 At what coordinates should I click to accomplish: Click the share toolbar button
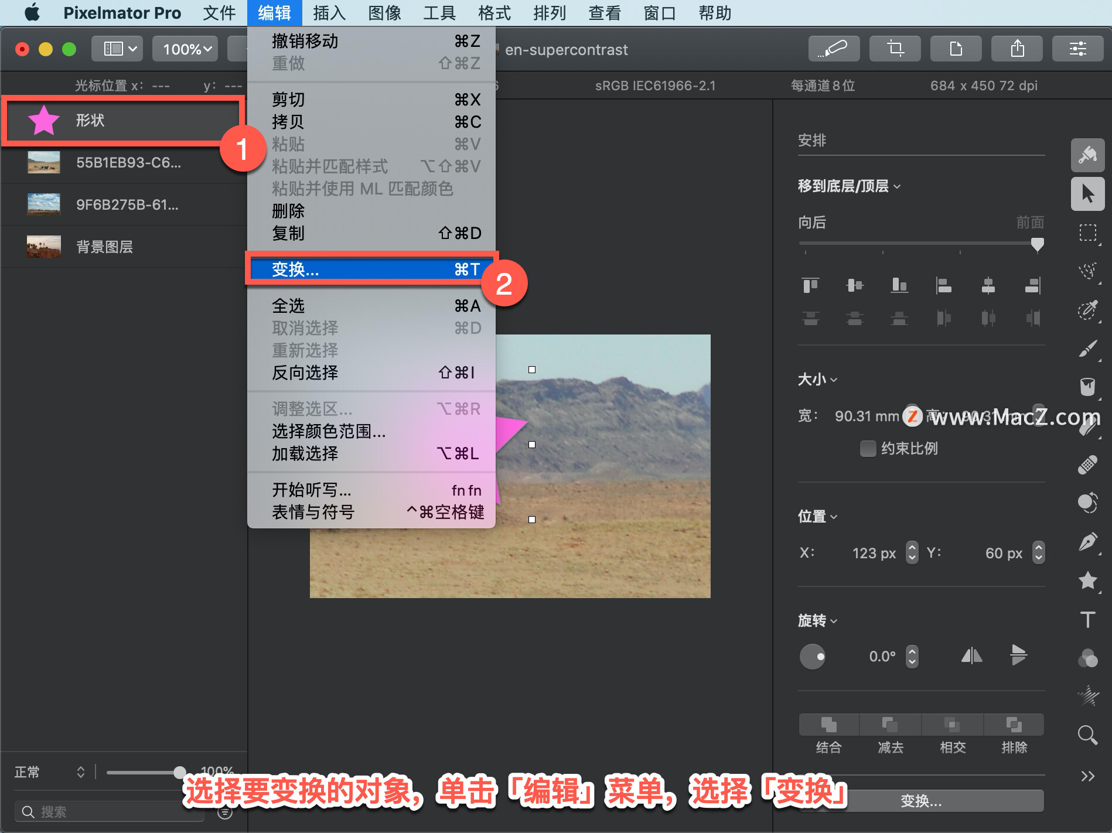tap(1017, 49)
